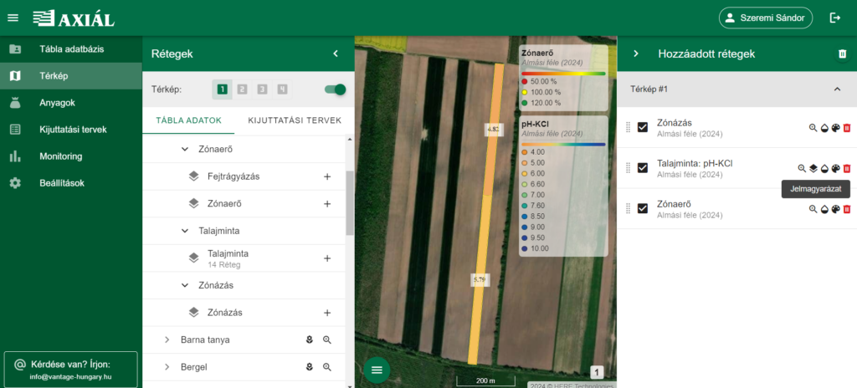Collapse the Térkép #1 section
The image size is (857, 388).
(x=837, y=89)
